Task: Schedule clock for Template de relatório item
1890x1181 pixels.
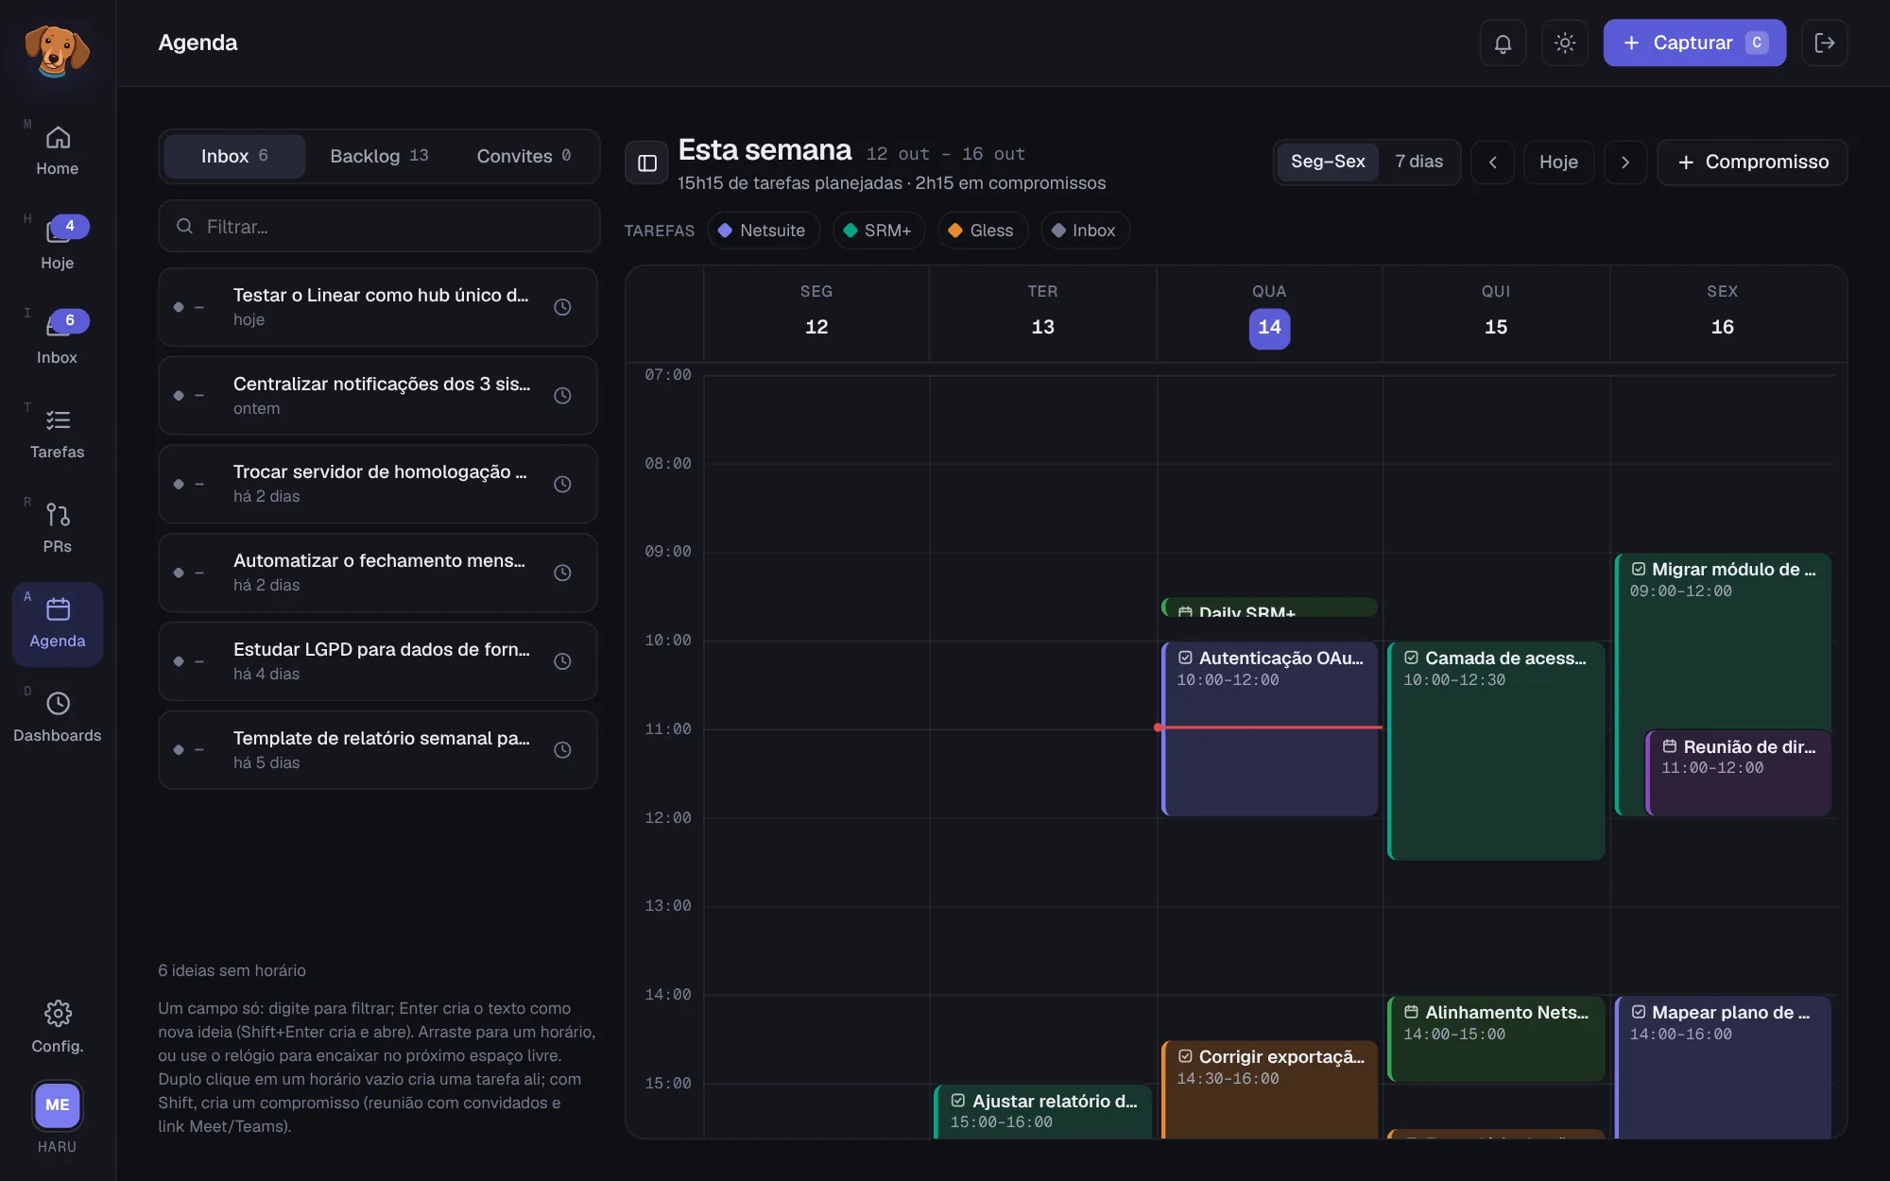Action: click(562, 750)
